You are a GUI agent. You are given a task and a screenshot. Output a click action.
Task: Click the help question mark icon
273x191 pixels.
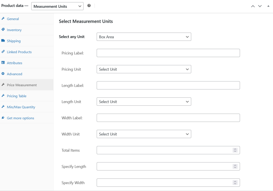(89, 6)
